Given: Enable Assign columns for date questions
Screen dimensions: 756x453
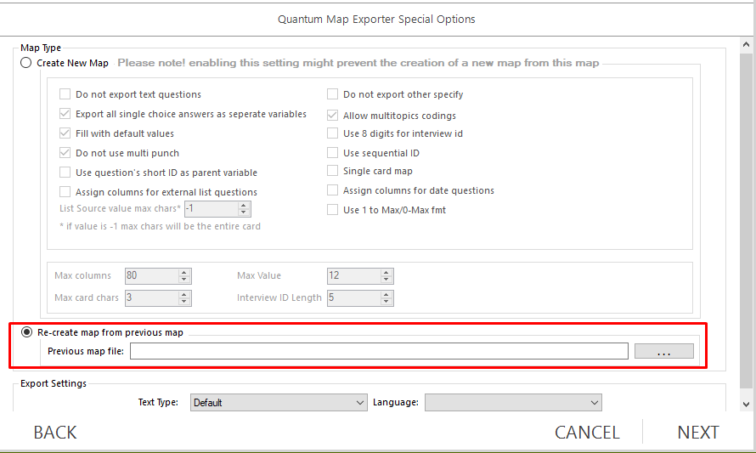Looking at the screenshot, I should tap(332, 190).
